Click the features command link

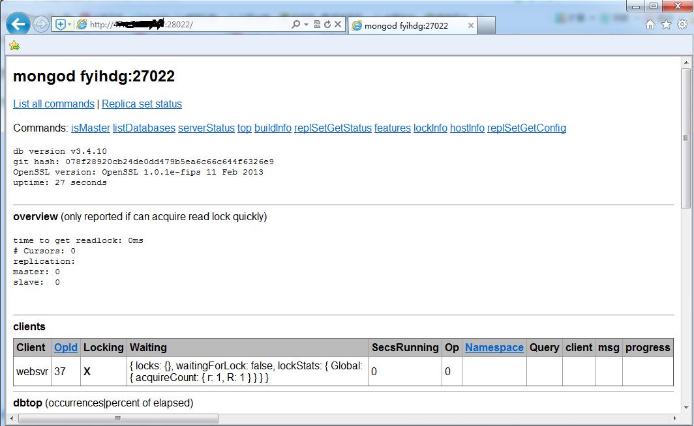click(x=393, y=128)
